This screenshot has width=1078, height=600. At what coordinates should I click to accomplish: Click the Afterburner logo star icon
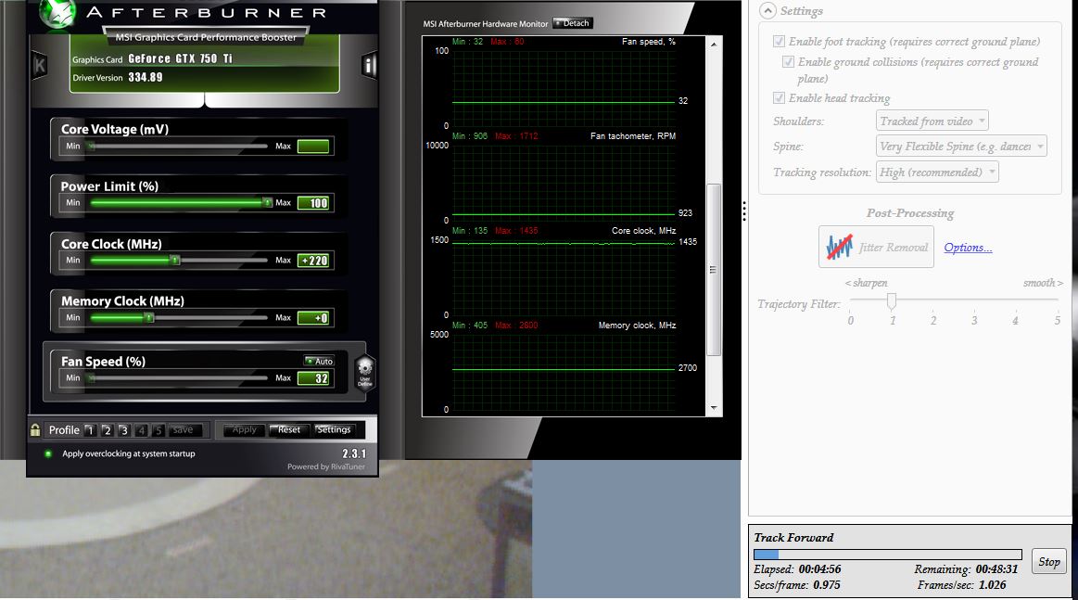tap(57, 13)
